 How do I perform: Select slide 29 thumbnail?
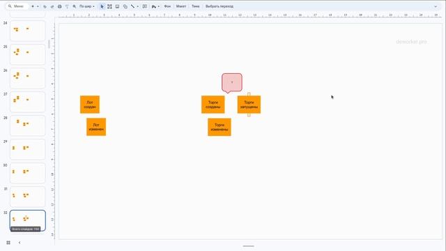point(28,149)
